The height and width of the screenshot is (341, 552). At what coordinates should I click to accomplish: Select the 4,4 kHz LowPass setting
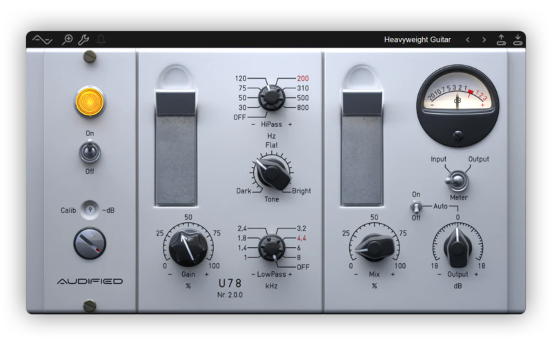tap(302, 238)
